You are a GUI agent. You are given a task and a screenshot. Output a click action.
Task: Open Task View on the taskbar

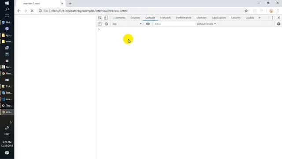click(x=7, y=16)
